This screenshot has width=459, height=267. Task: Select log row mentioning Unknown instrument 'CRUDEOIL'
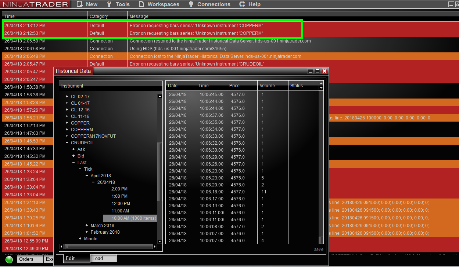(230, 64)
